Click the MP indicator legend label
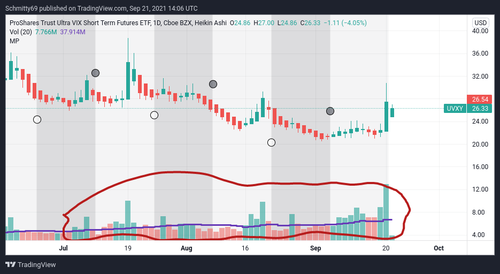 point(14,41)
